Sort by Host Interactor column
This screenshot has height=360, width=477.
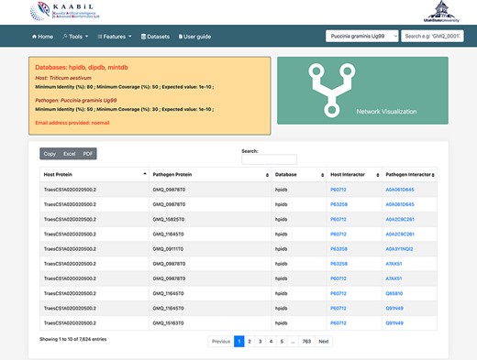pos(354,175)
